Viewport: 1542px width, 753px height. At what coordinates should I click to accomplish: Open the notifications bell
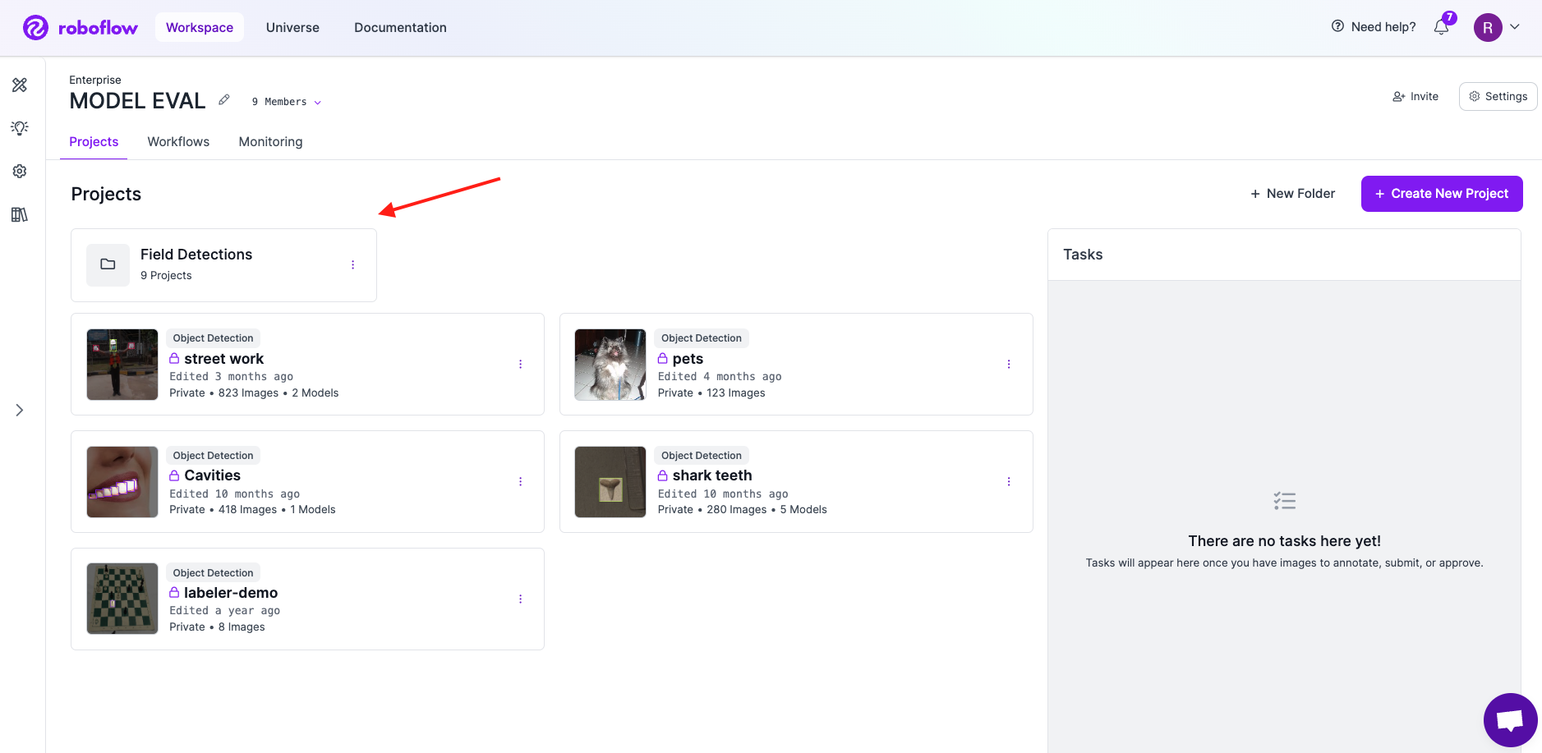pyautogui.click(x=1441, y=27)
